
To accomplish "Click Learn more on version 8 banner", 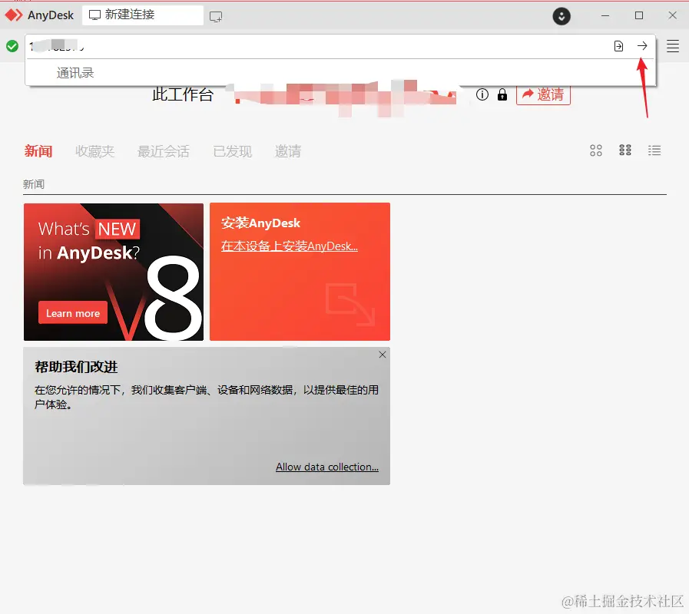I will tap(73, 313).
